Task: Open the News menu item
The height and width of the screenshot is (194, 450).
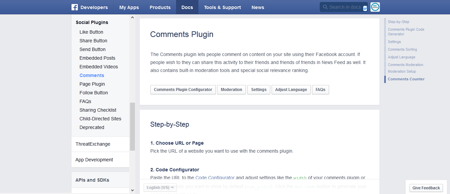Action: point(258,7)
